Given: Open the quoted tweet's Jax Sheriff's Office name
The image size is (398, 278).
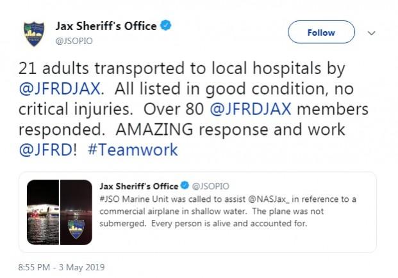Looking at the screenshot, I should tap(139, 186).
